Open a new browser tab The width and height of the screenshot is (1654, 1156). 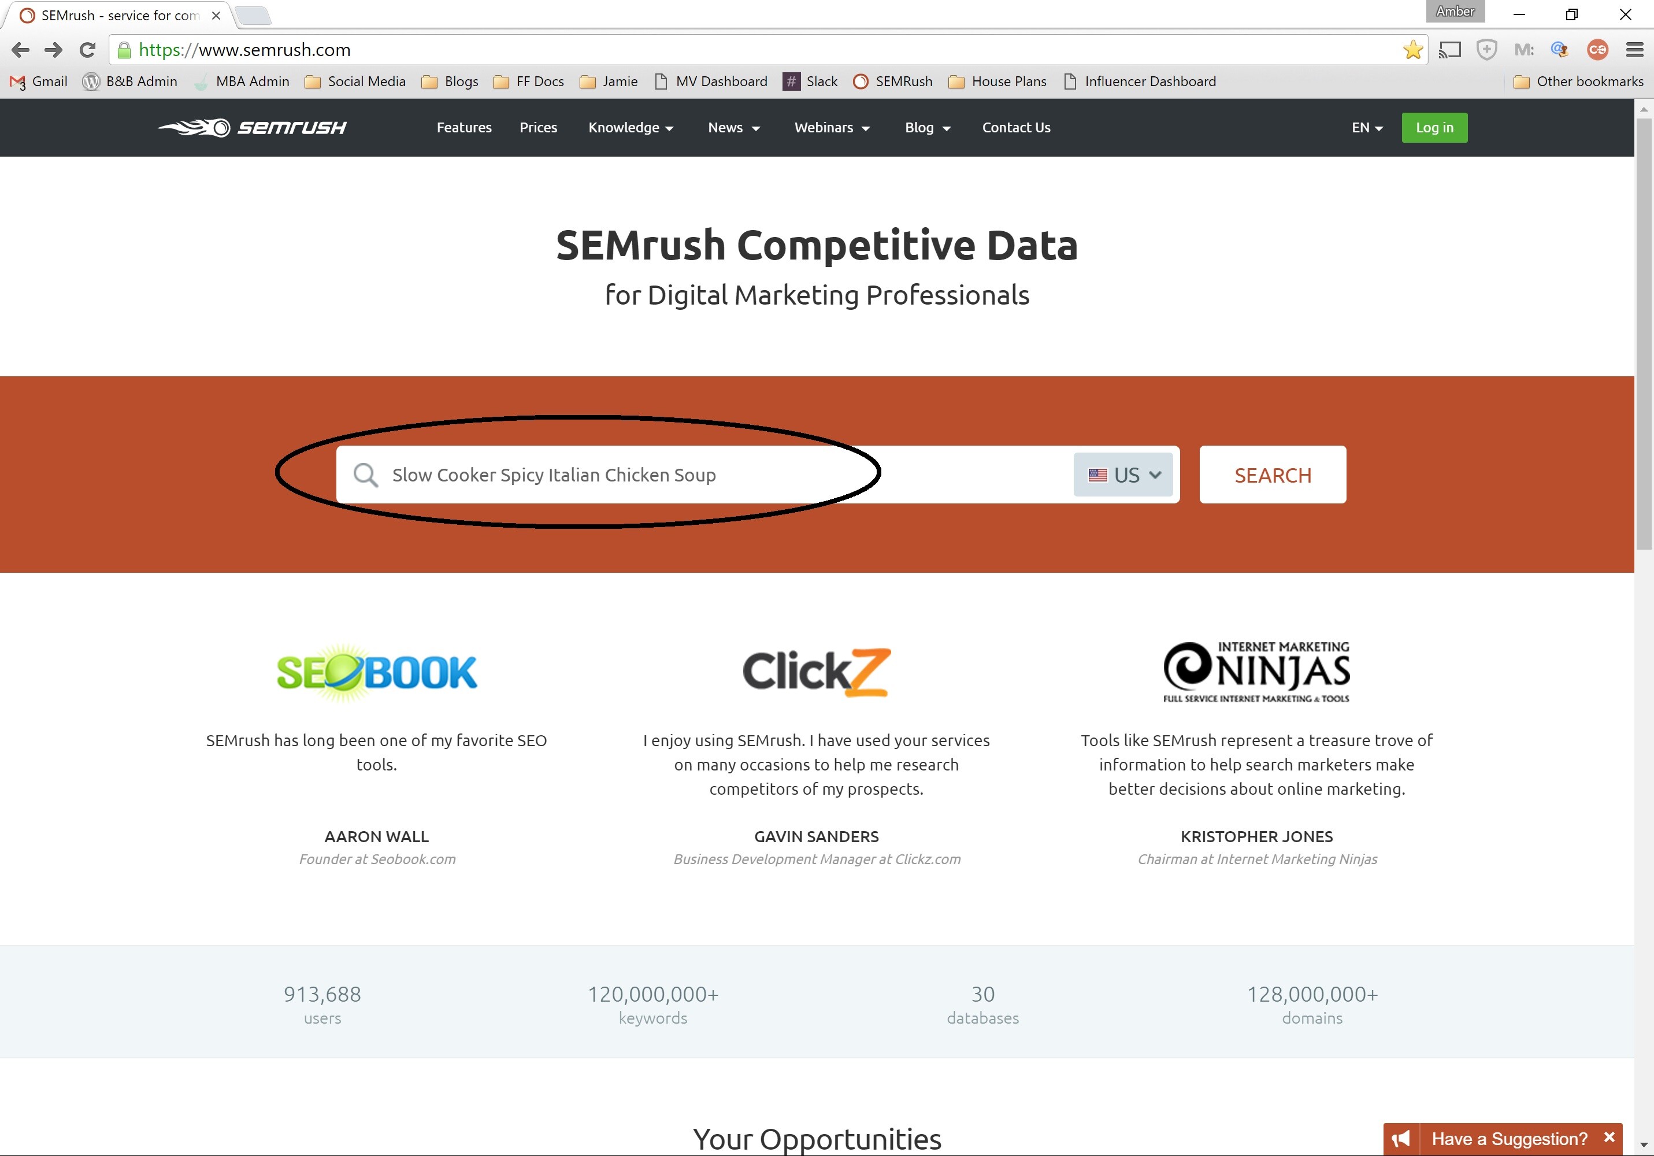(x=253, y=15)
